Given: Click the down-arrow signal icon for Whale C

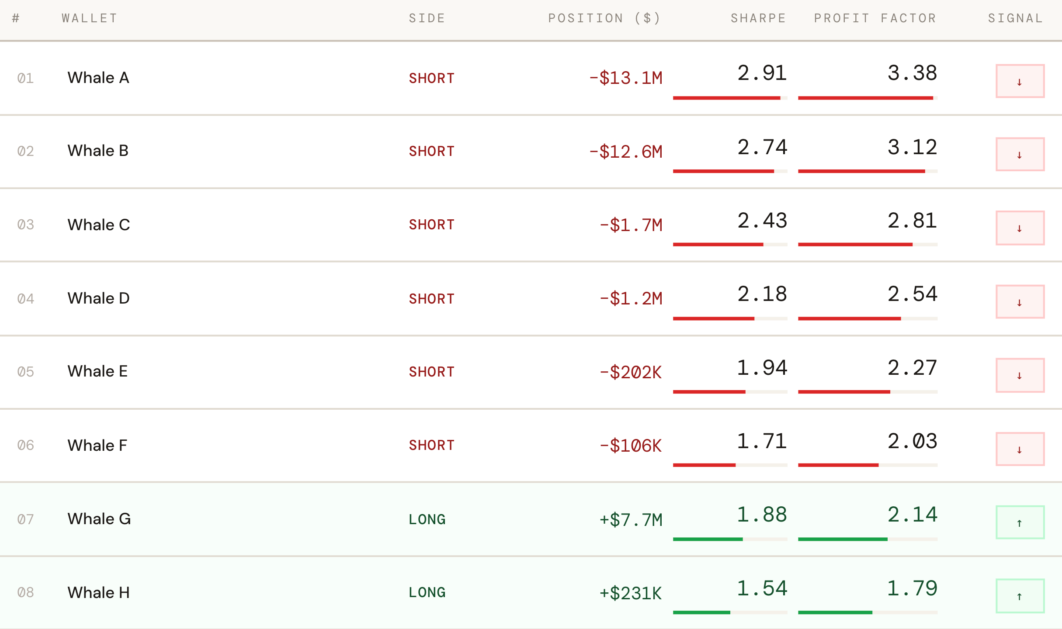Looking at the screenshot, I should pos(1020,228).
